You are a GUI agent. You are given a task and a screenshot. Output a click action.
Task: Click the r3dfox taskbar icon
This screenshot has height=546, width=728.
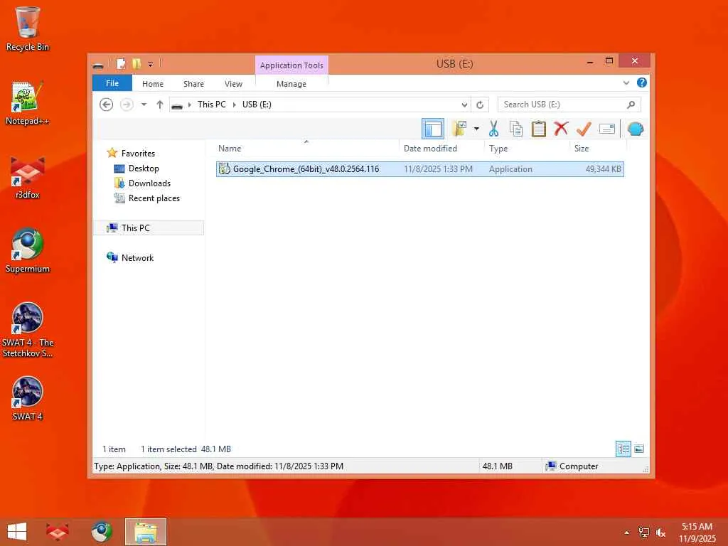click(x=57, y=532)
